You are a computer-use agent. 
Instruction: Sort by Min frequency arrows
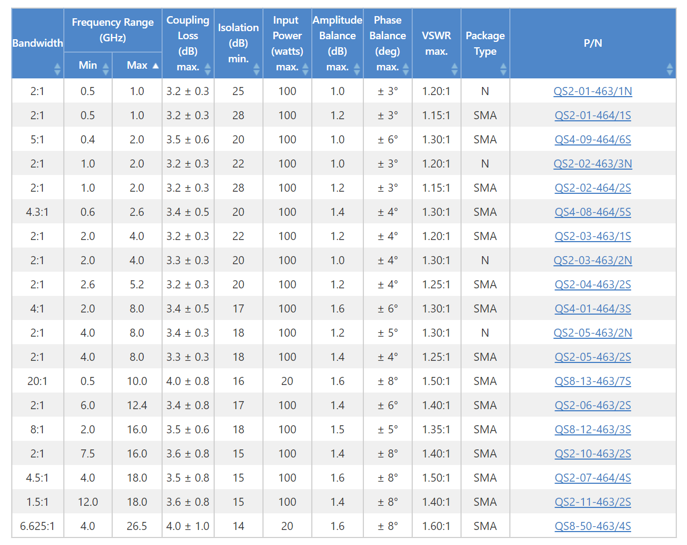[x=106, y=69]
